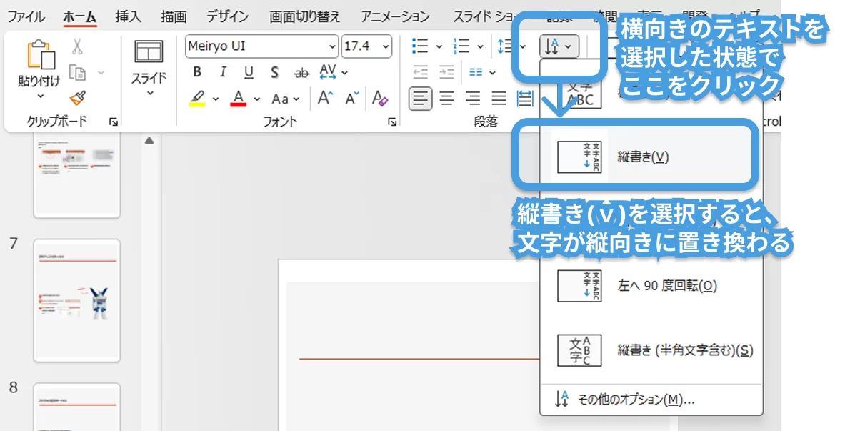Center-align the paragraph text

click(x=446, y=99)
